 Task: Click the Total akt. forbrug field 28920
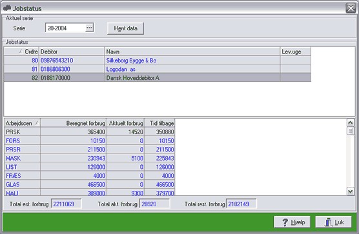click(154, 204)
